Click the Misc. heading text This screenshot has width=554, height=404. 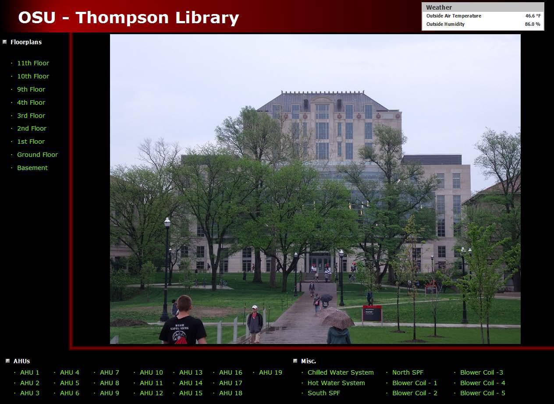coord(309,361)
